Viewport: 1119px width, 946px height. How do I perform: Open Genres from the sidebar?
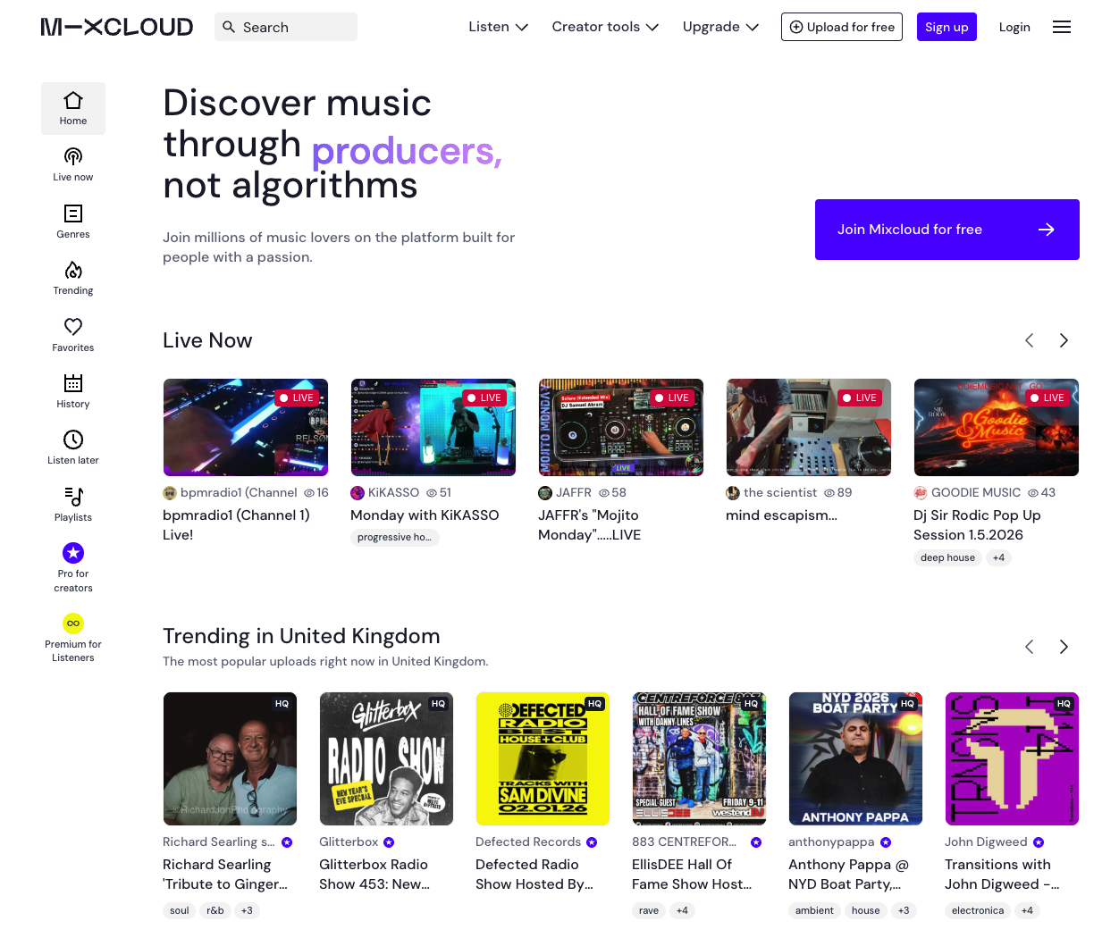[73, 213]
